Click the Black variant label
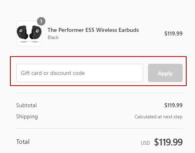This screenshot has width=195, height=153. click(x=53, y=37)
